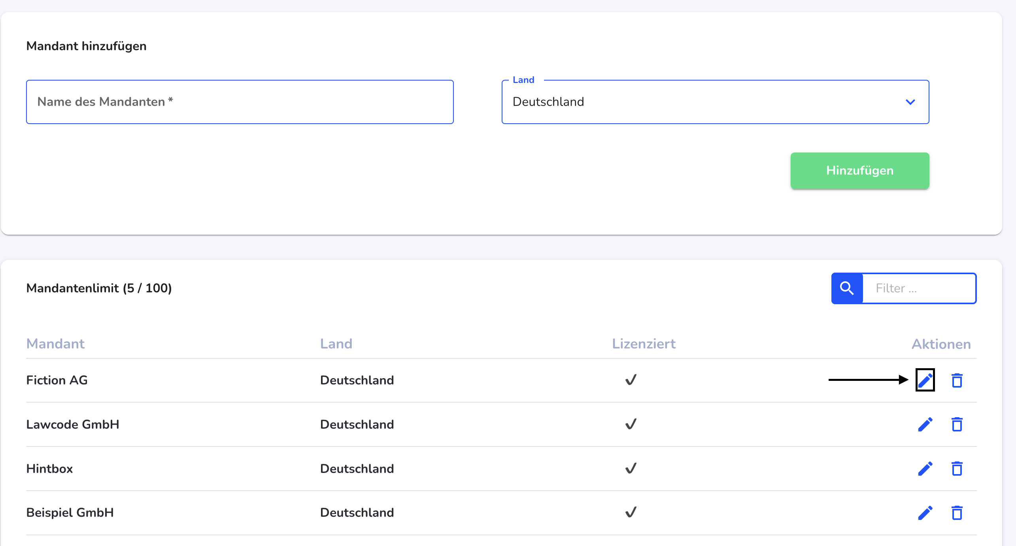The image size is (1016, 546).
Task: Edit the Lawcode GmbH client
Action: click(925, 424)
